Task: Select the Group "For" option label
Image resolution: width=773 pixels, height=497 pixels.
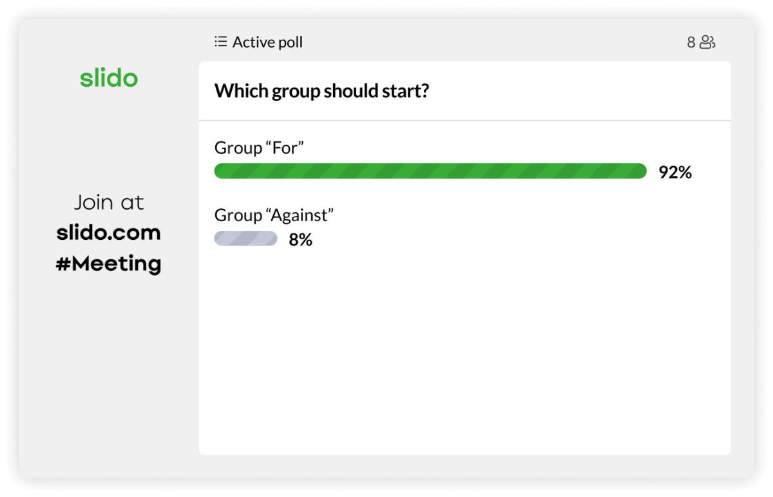Action: tap(259, 148)
